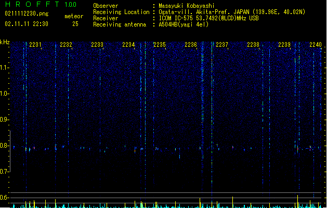Click the 2237 time marker
Viewport: 327px width, 208px height.
[x=222, y=45]
